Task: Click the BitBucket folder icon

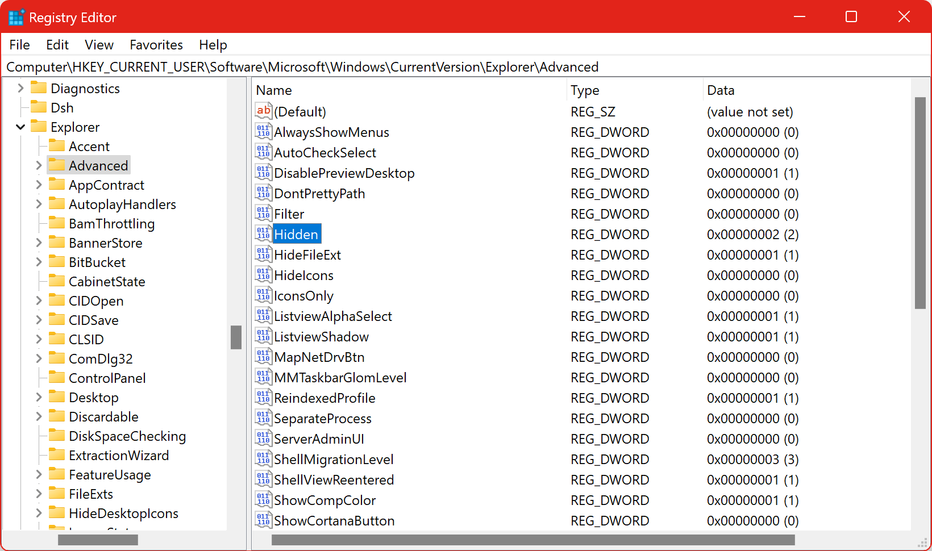Action: coord(58,262)
